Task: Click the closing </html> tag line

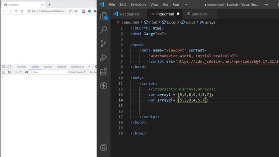Action: 138,133
